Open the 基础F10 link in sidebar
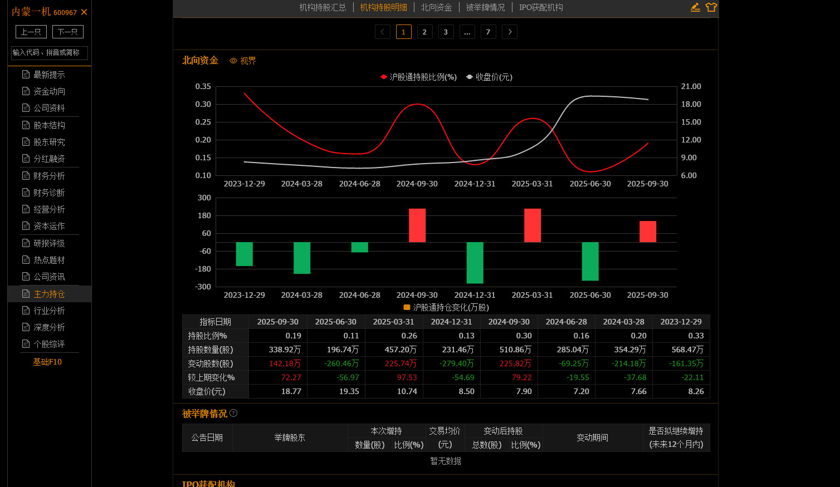The width and height of the screenshot is (840, 487). pos(47,362)
